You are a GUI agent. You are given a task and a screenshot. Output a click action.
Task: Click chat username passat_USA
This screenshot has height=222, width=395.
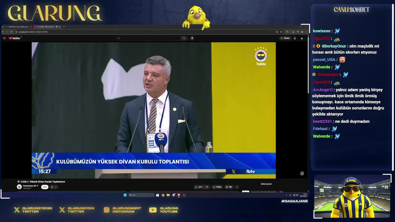click(324, 60)
